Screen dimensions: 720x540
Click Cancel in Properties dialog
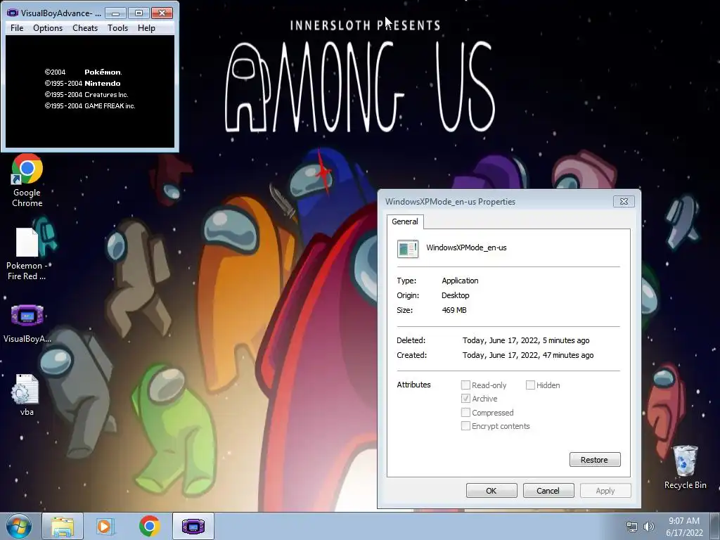tap(548, 490)
